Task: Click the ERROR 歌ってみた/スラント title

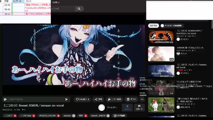Action: (x=190, y=48)
